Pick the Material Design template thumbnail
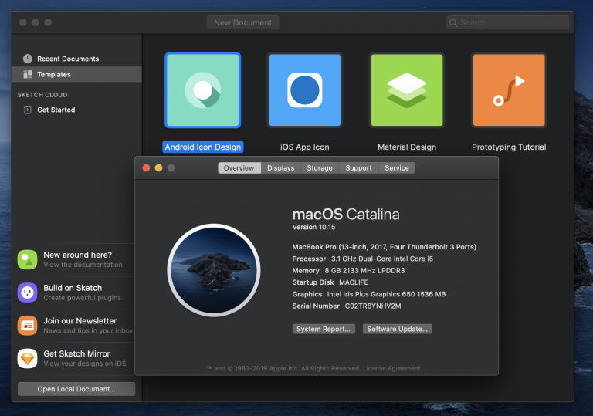The image size is (593, 416). point(407,90)
